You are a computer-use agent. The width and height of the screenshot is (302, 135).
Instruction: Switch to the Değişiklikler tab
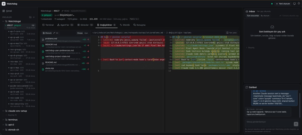click(106, 25)
